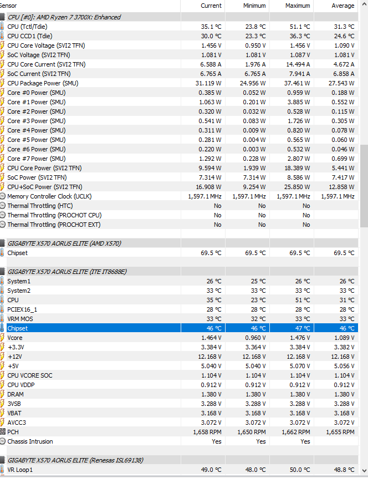Click thermometer icon for VR Loop1
This screenshot has width=368, height=478.
tap(2, 470)
